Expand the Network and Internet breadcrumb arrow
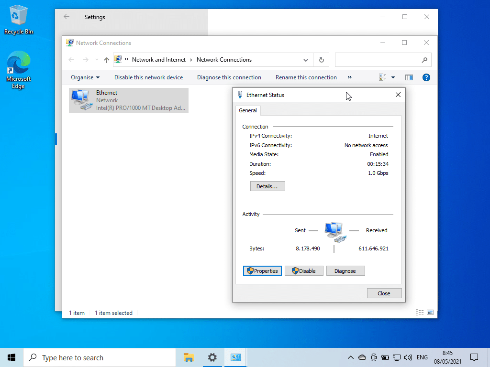The width and height of the screenshot is (490, 367). coord(191,60)
